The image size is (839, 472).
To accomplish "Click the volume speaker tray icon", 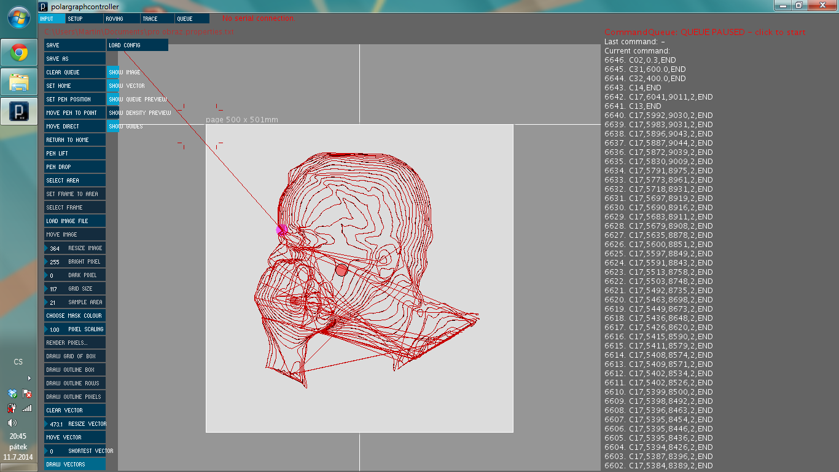I will pos(12,423).
